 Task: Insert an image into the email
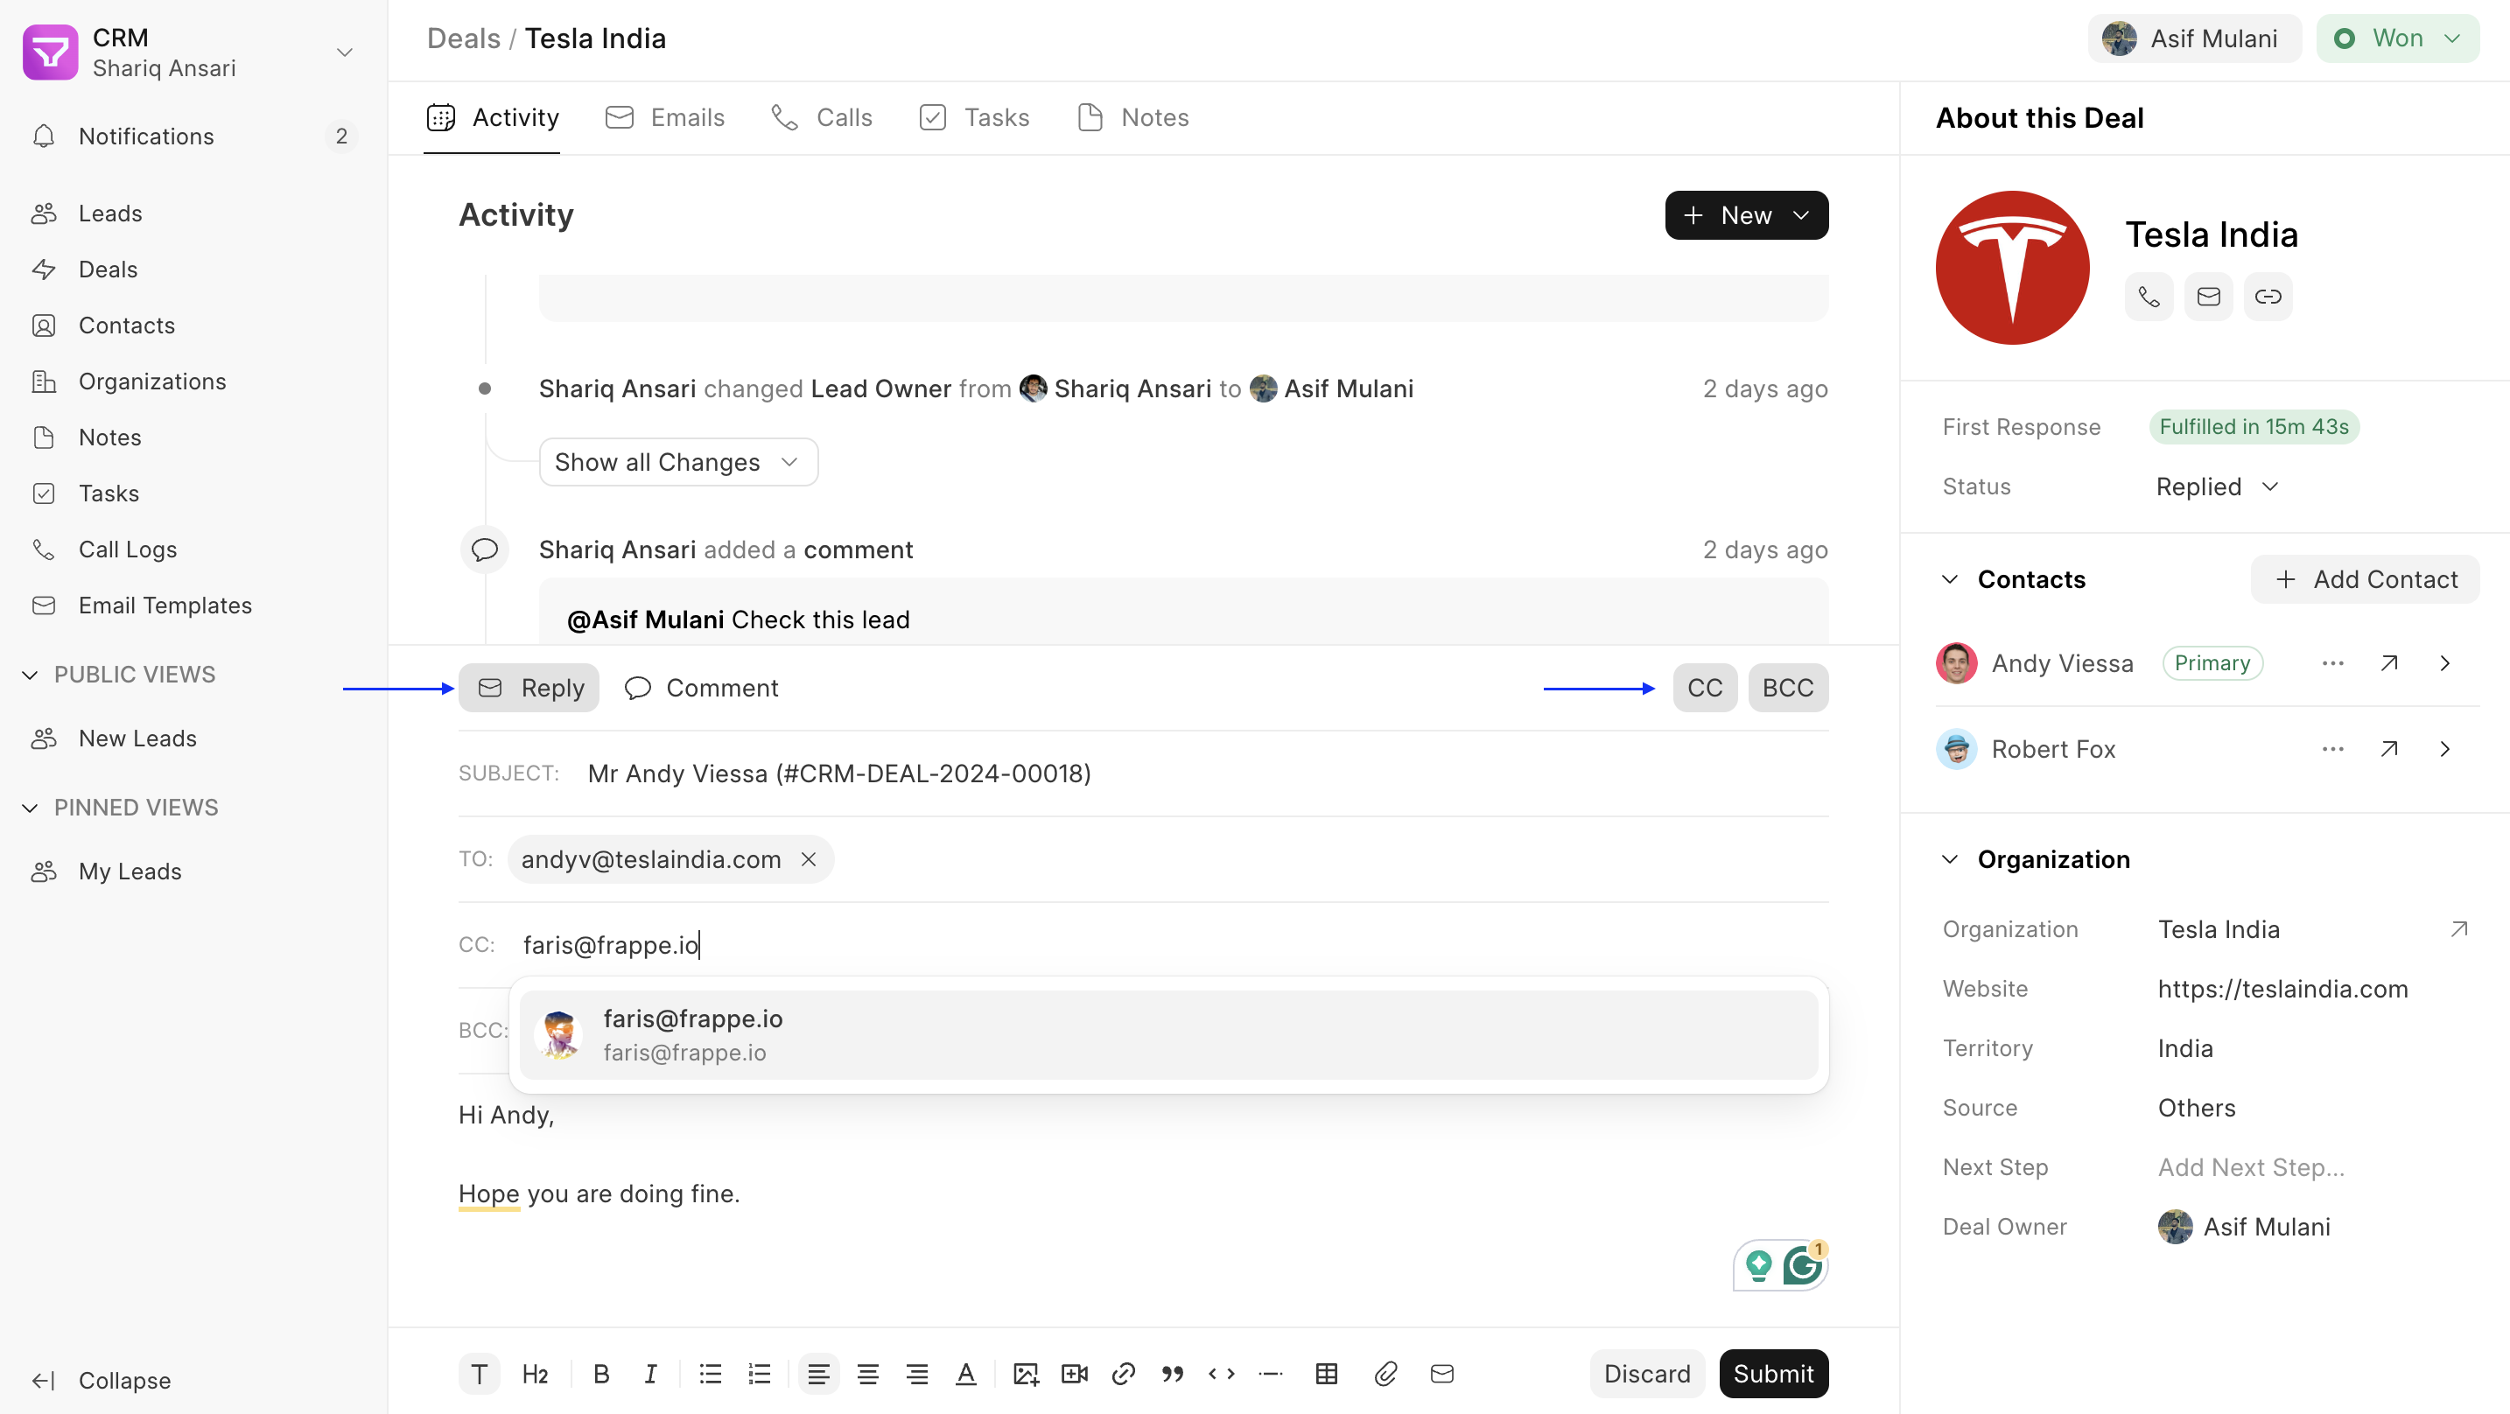click(x=1025, y=1374)
